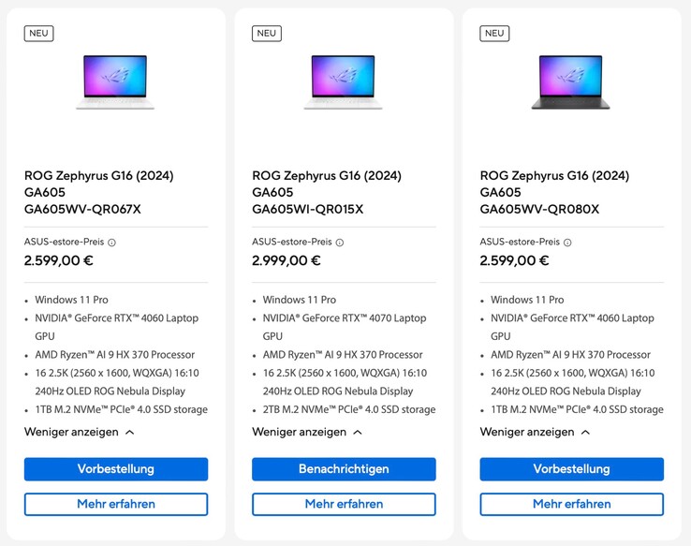Open the GA605WI-QR015X laptop product image
Viewport: 691px width, 546px height.
[x=344, y=81]
